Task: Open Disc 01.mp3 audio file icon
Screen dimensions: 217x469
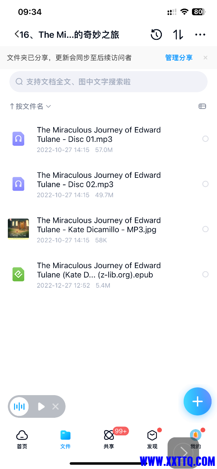Action: 18,139
